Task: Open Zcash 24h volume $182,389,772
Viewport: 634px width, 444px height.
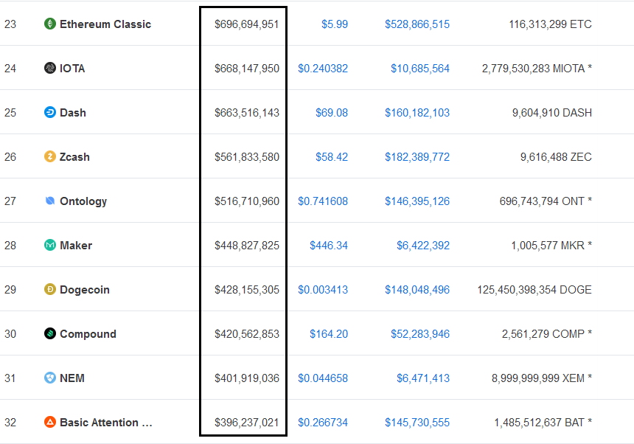Action: [x=417, y=157]
